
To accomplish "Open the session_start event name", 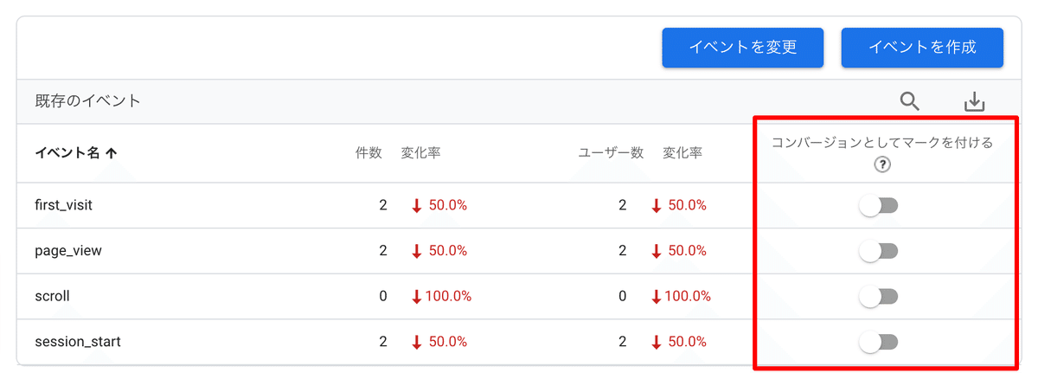I will pyautogui.click(x=77, y=342).
